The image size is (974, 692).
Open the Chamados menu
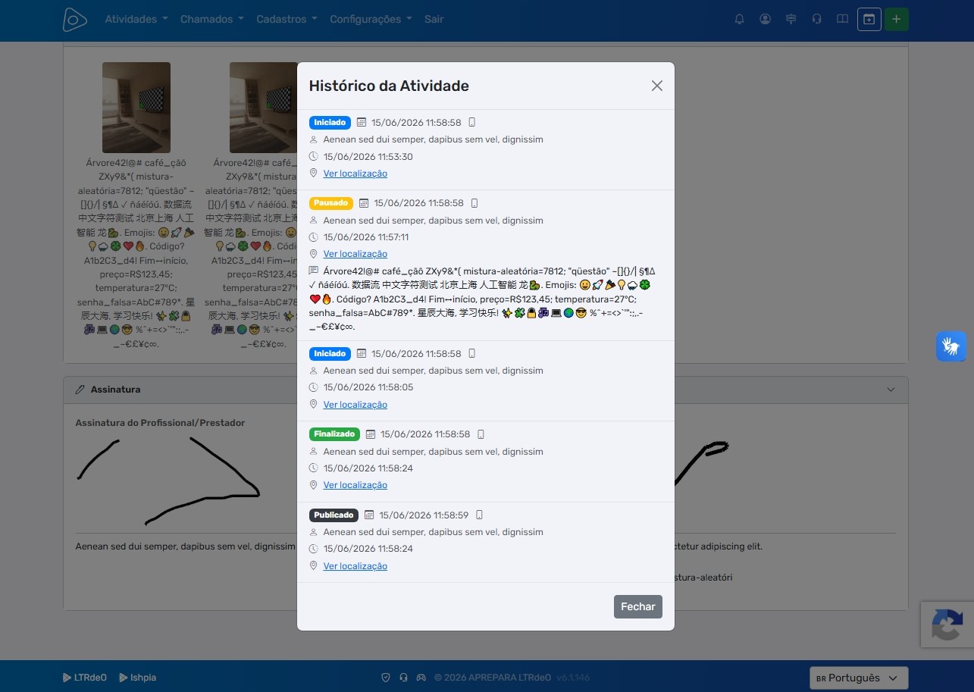[x=212, y=19]
